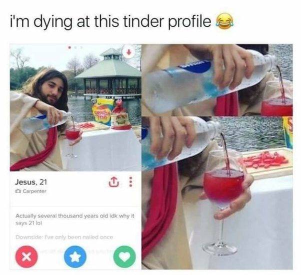Click the gazebo in the profile photo
Screen dimensions: 301x275
pyautogui.click(x=109, y=74)
